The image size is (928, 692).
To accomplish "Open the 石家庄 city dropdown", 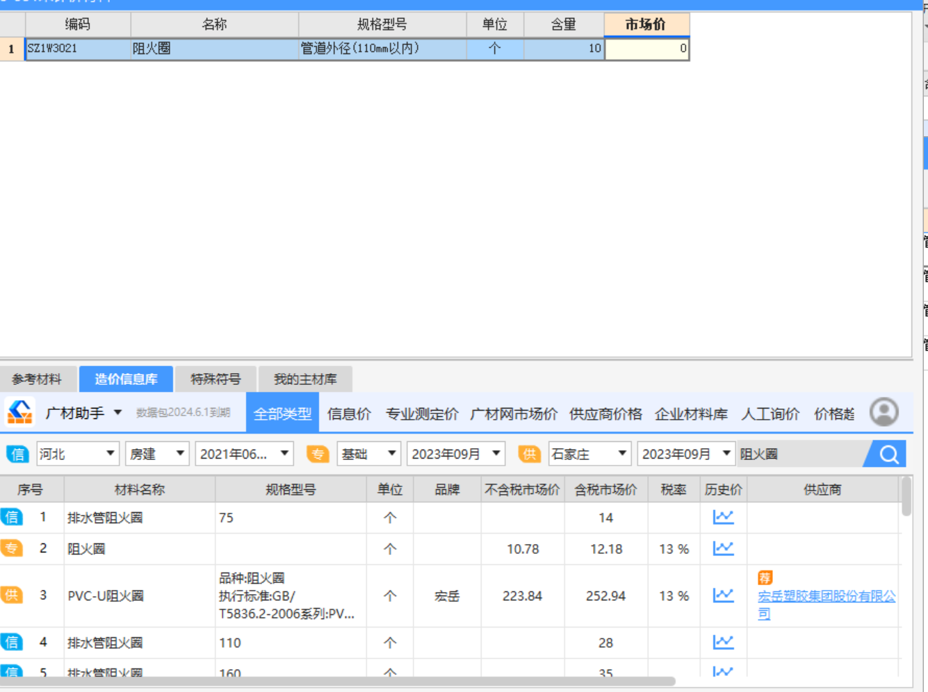I will [x=589, y=454].
